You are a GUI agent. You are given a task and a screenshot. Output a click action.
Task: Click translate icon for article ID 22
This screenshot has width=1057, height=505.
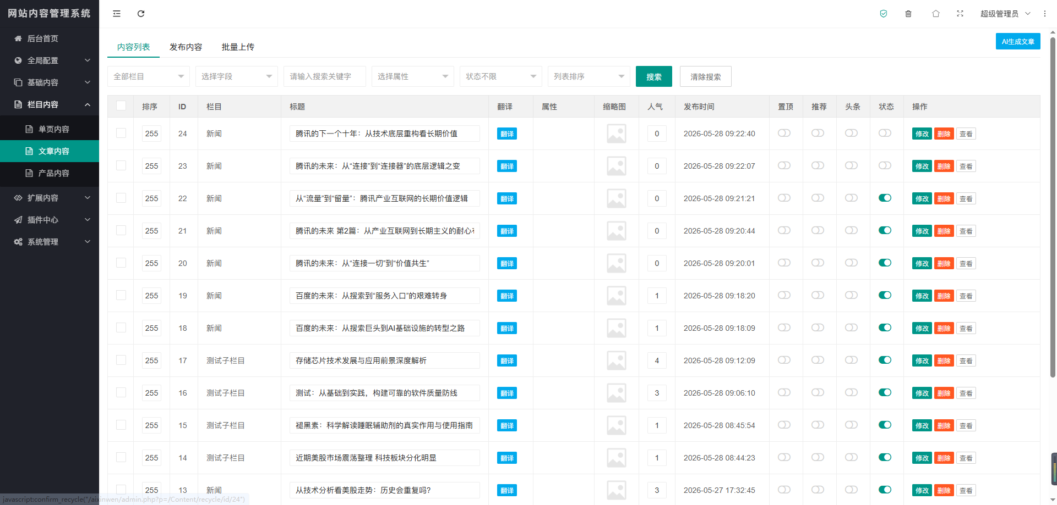(507, 198)
